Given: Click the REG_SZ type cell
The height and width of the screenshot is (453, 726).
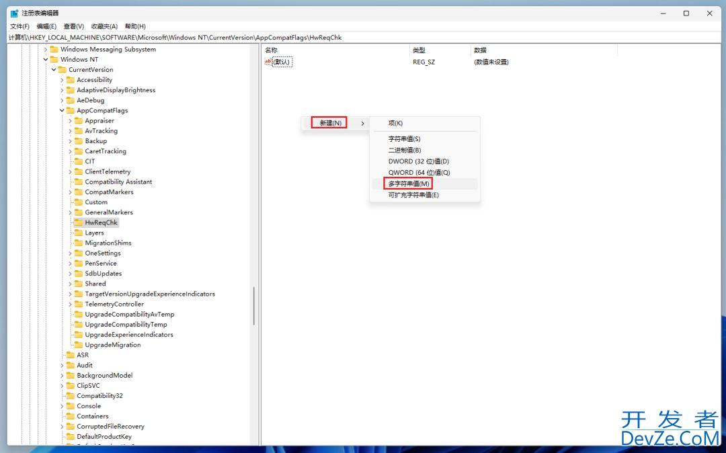Looking at the screenshot, I should [x=424, y=62].
